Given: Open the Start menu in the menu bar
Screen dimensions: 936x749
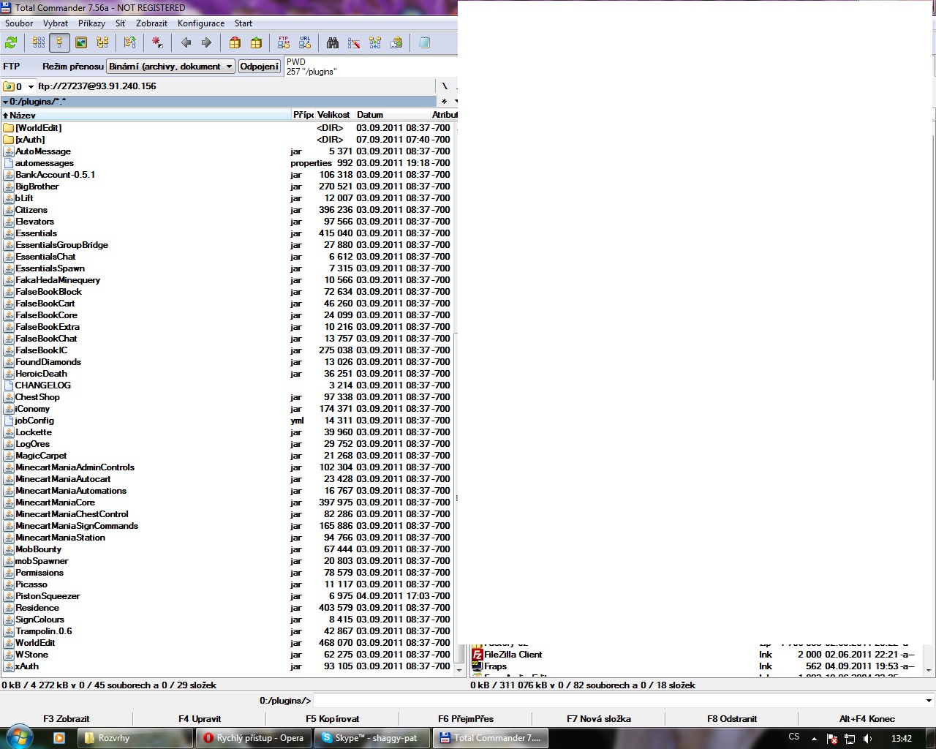Looking at the screenshot, I should (x=244, y=23).
